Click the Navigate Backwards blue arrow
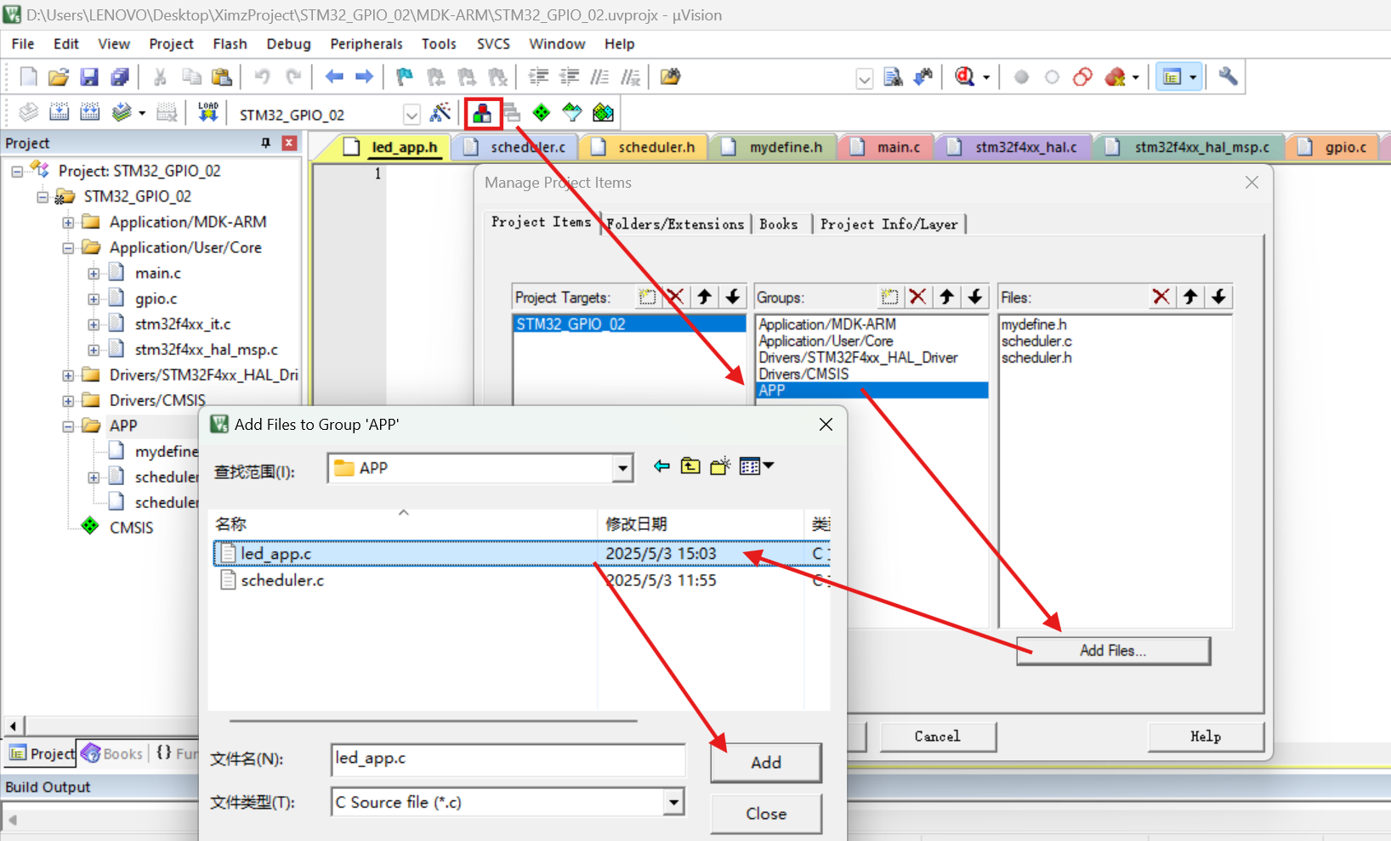This screenshot has height=841, width=1391. point(334,77)
